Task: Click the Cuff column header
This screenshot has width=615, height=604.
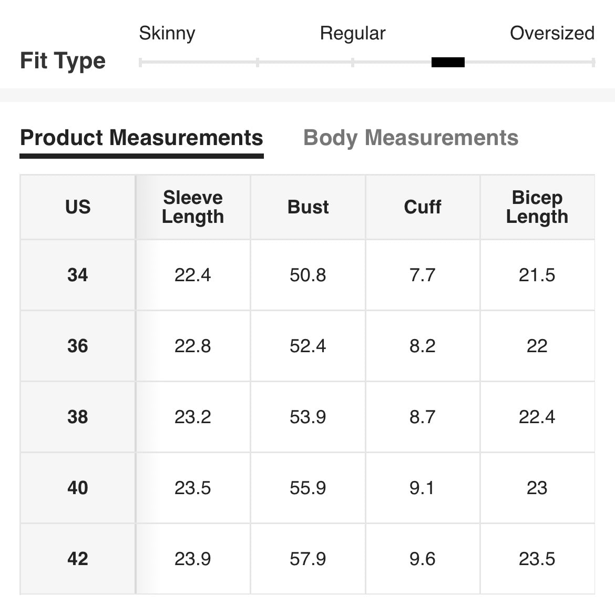Action: point(423,207)
